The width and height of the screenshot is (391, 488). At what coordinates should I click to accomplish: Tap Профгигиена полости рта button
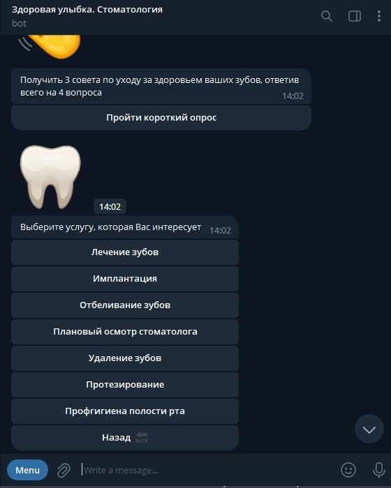pyautogui.click(x=125, y=411)
